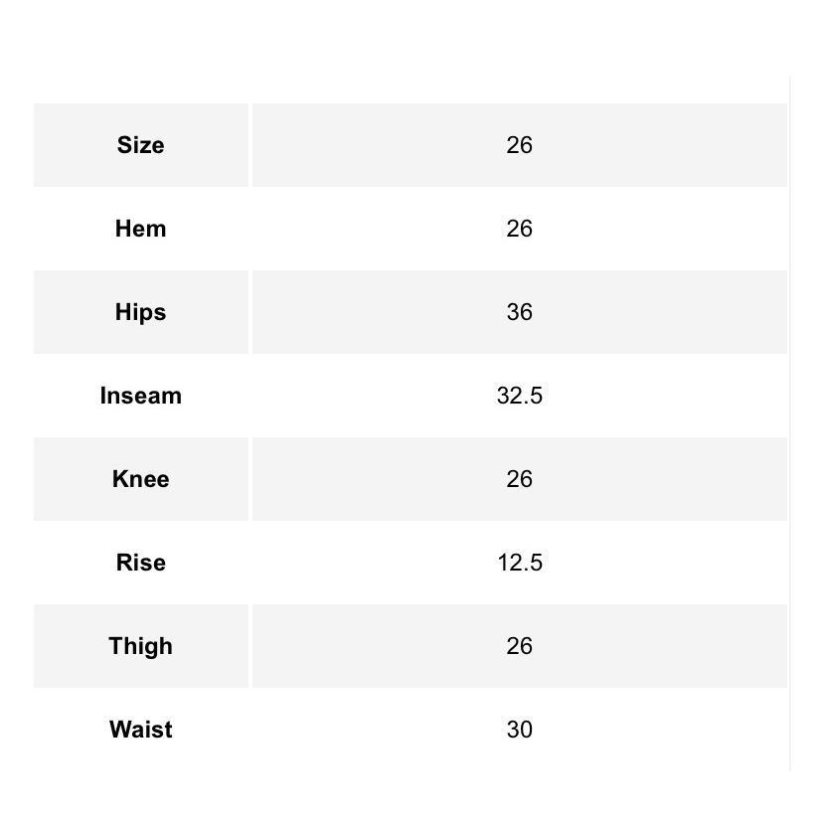823x823 pixels.
Task: Select the Inseam value 32.5
Action: [x=520, y=396]
